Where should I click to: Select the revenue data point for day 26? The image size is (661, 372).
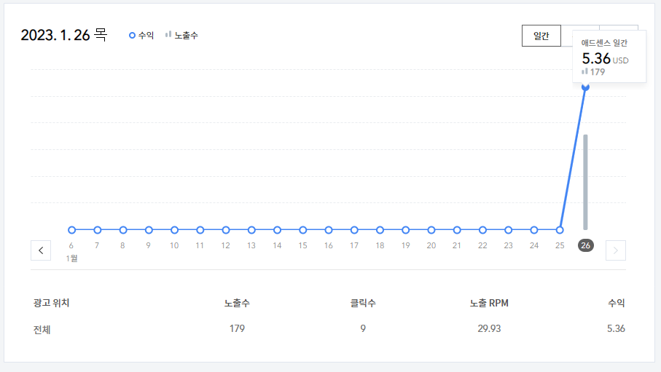[585, 87]
